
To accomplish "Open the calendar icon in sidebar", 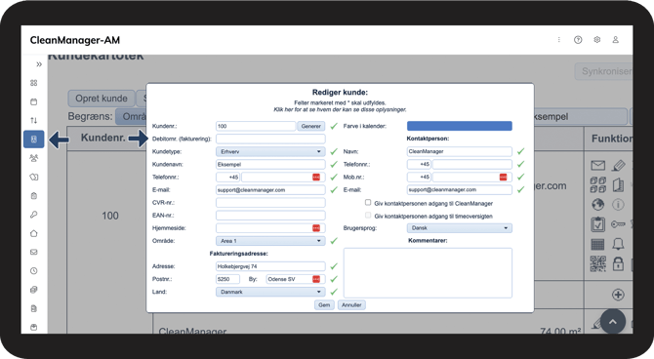I will [34, 101].
